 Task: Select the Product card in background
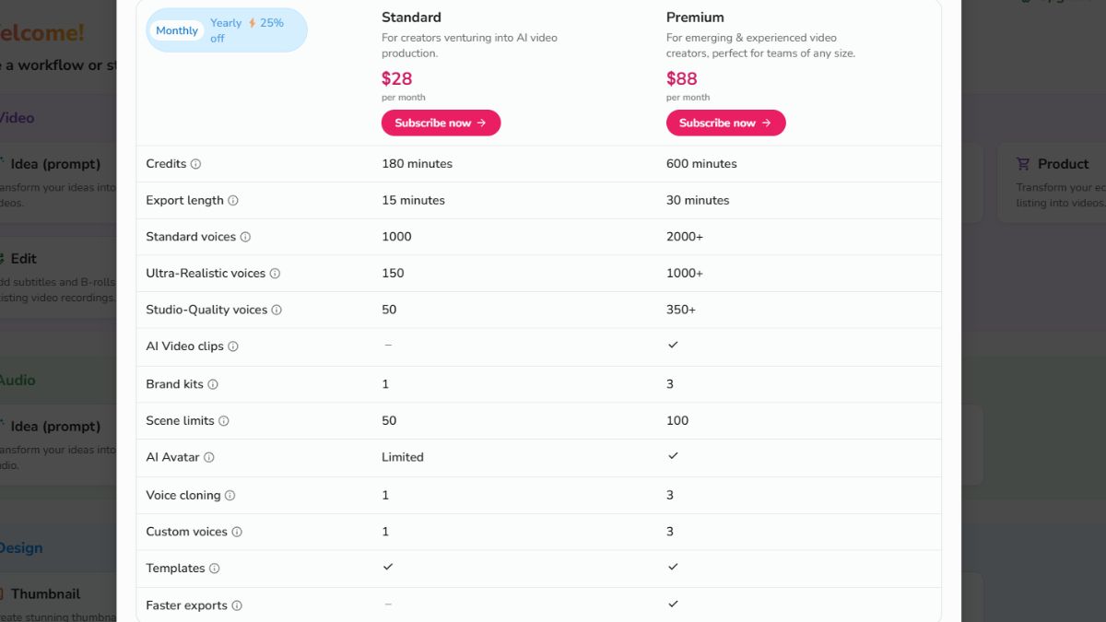[x=1052, y=182]
